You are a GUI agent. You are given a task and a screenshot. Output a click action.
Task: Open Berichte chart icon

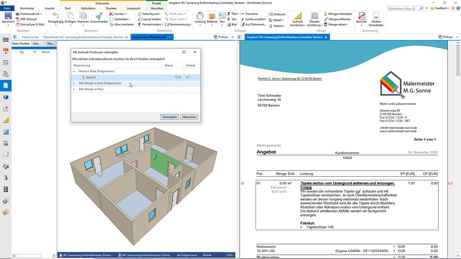pos(362,16)
